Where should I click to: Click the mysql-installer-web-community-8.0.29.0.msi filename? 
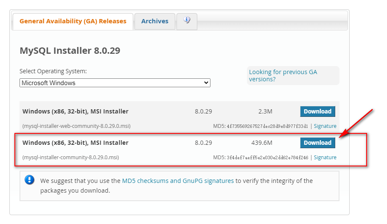point(76,126)
